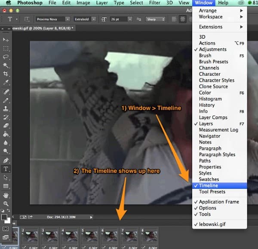This screenshot has height=249, width=258.
Task: Uncheck Adjustments panel in Window menu
Action: coord(219,49)
